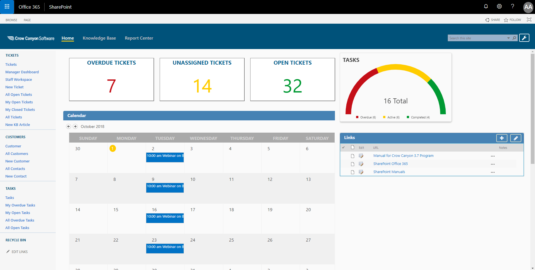This screenshot has height=270, width=535.
Task: Click document icon for SharePoint Office 365 row
Action: (352, 164)
